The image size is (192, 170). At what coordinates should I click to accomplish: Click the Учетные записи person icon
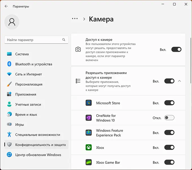click(x=9, y=104)
